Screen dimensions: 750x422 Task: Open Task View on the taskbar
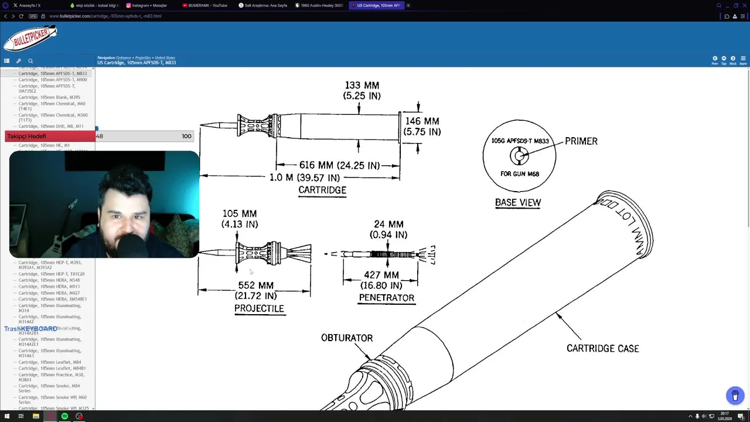point(21,416)
